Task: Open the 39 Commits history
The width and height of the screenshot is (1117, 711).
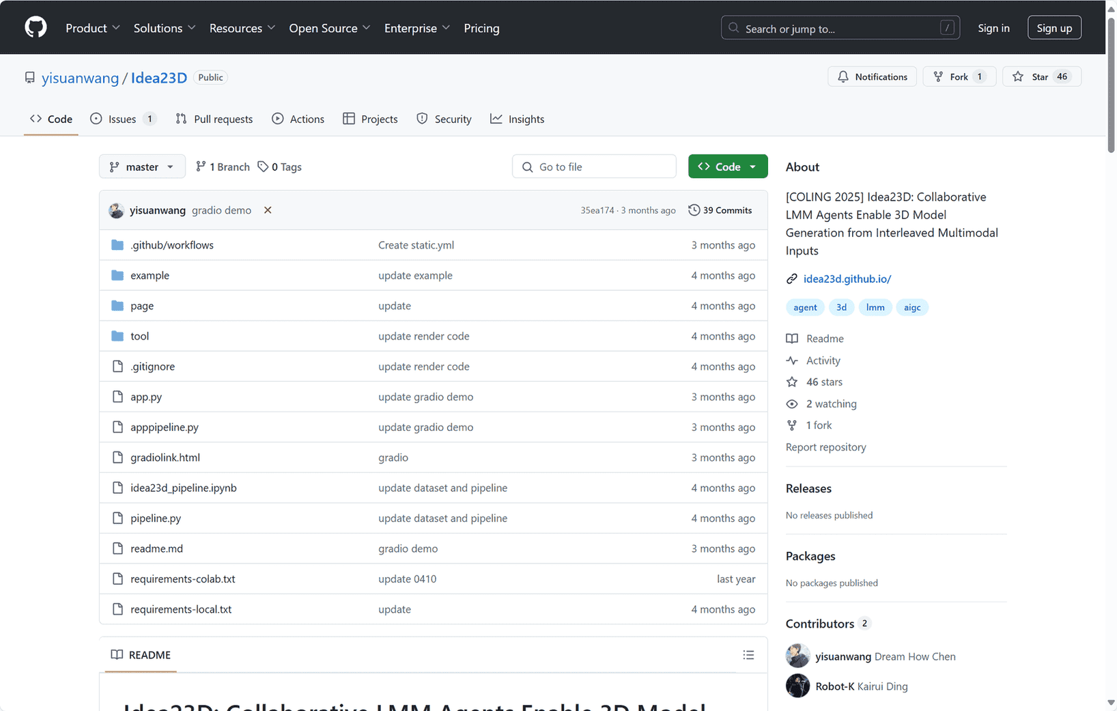Action: [720, 210]
